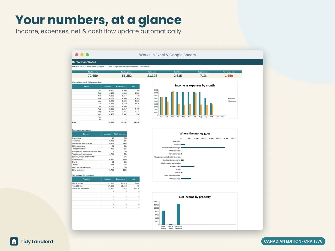Select the Birch Cres Basement bar in Net income chart

pos(178,214)
